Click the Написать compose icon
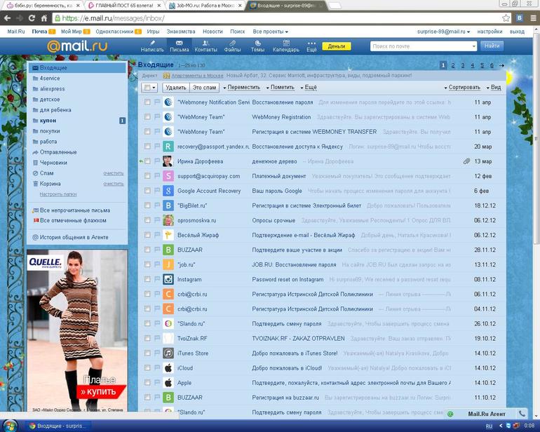This screenshot has height=432, width=540. (152, 46)
